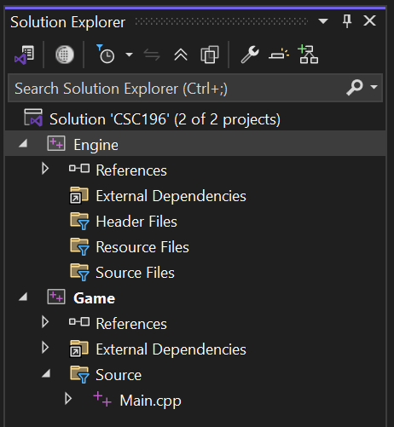
Task: Open View Class Diagram icon
Action: [x=308, y=54]
